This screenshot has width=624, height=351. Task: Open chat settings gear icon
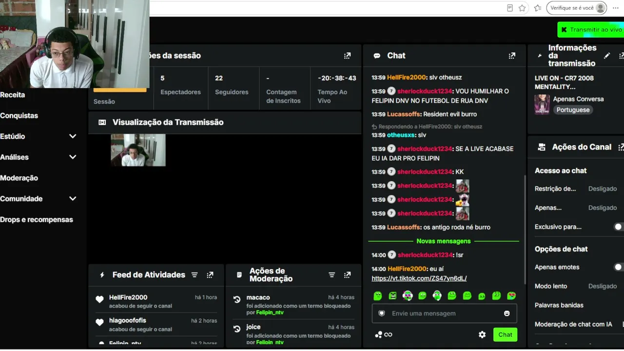click(x=482, y=334)
